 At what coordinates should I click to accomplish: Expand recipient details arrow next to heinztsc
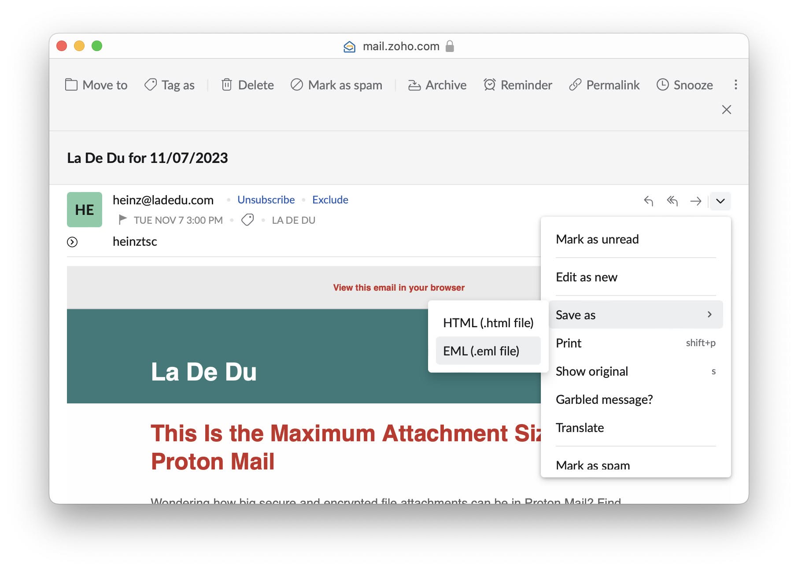(x=72, y=242)
